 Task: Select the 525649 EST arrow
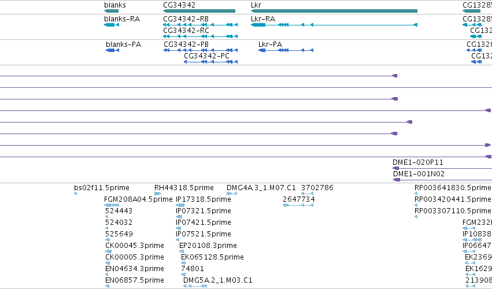[x=108, y=240]
